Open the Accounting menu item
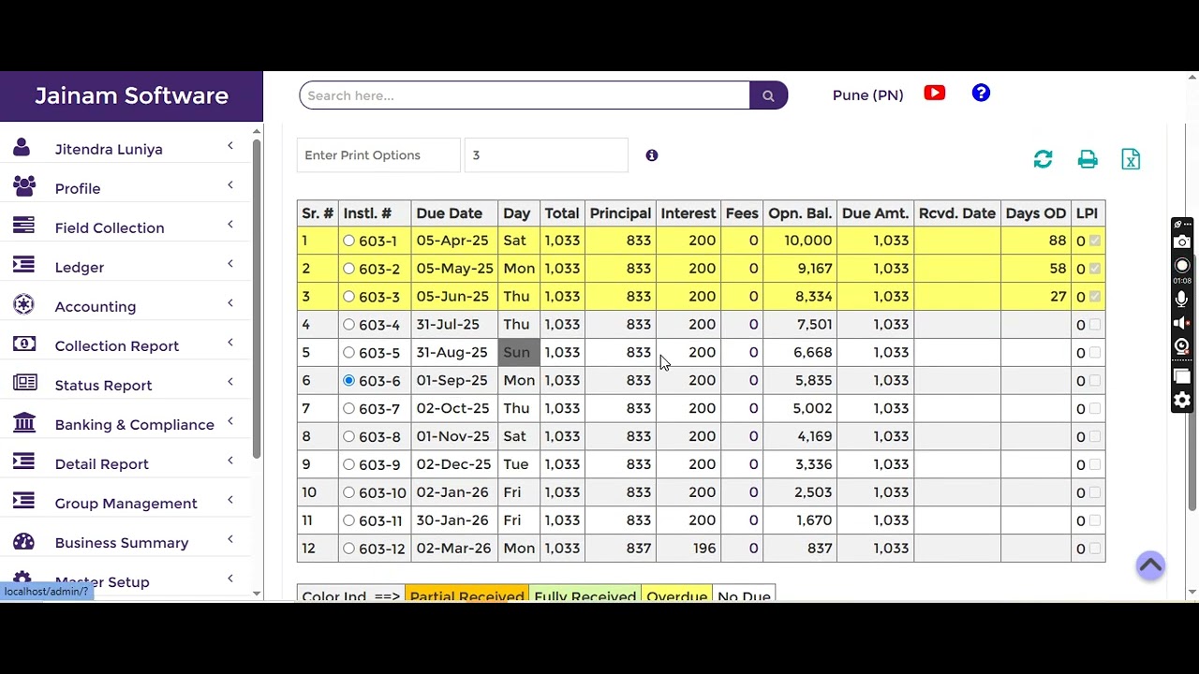Image resolution: width=1199 pixels, height=674 pixels. pos(95,307)
